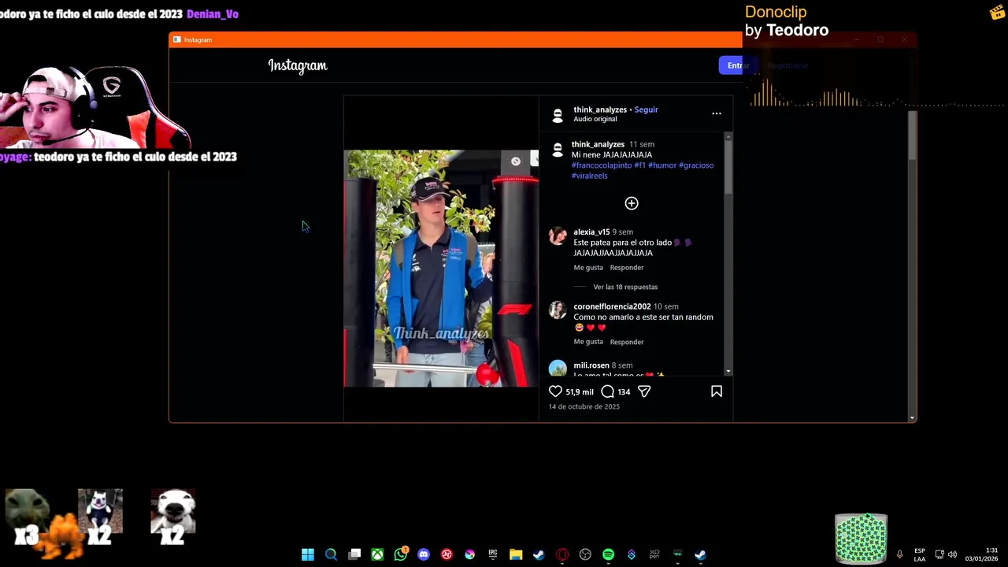Open Opera GX from the taskbar
Viewport: 1008px width, 567px height.
click(562, 554)
